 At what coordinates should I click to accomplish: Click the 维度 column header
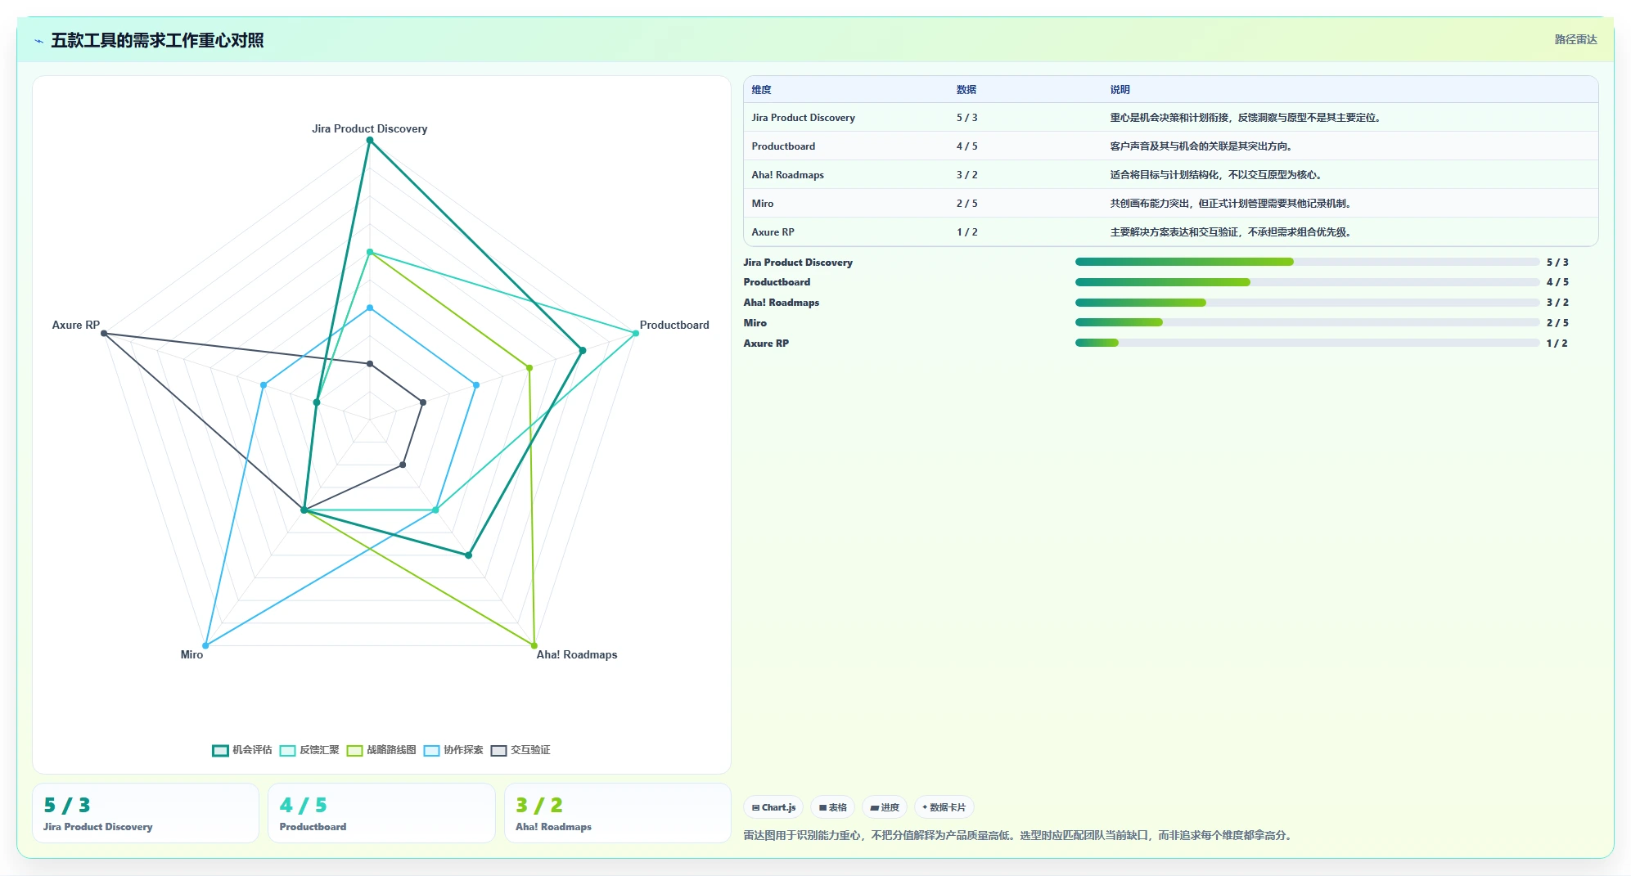(x=761, y=90)
